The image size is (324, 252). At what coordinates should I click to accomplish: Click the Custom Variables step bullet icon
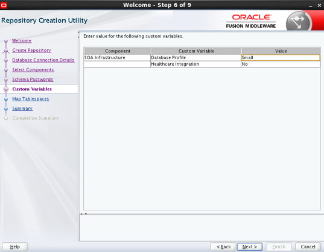click(6, 89)
